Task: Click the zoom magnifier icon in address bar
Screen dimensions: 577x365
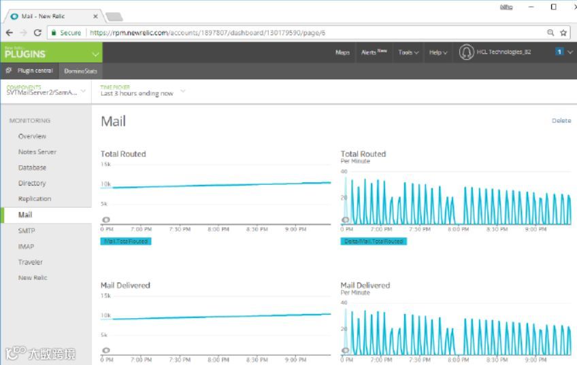Action: pyautogui.click(x=550, y=33)
